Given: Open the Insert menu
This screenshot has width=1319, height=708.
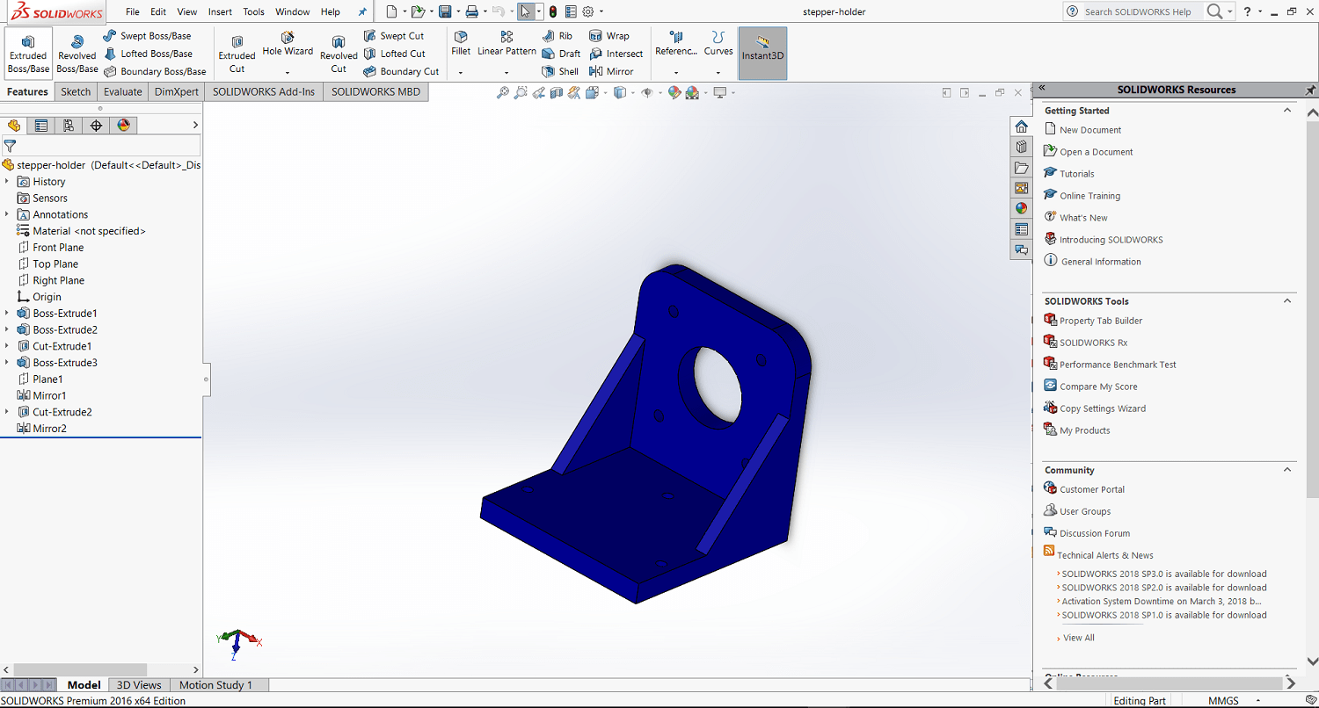Looking at the screenshot, I should 221,12.
